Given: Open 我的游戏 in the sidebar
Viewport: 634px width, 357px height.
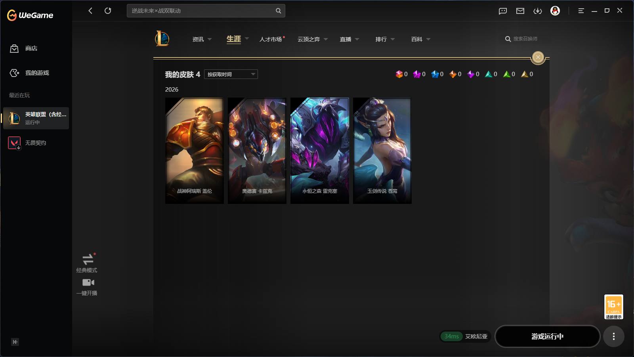Looking at the screenshot, I should [x=29, y=73].
